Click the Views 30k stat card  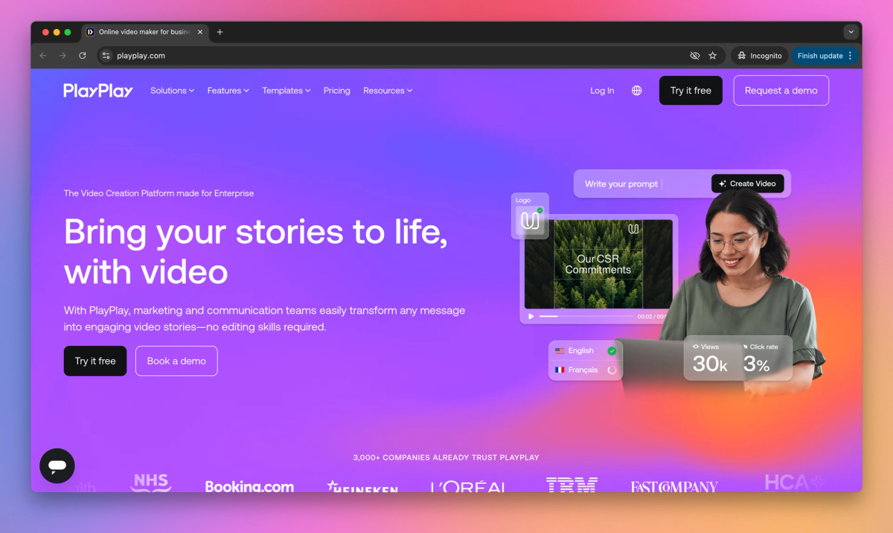click(711, 359)
